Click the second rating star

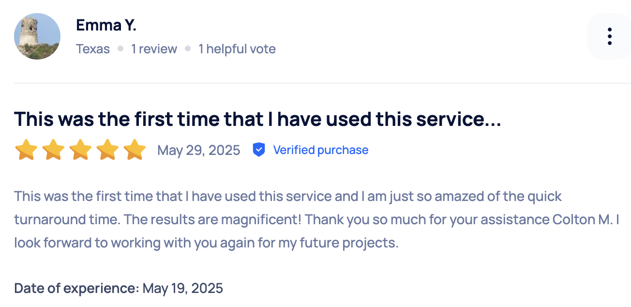53,150
